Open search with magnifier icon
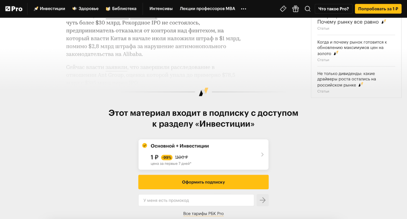 [x=308, y=9]
